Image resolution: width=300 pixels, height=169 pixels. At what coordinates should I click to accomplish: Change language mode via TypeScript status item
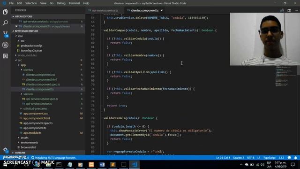coord(269,158)
